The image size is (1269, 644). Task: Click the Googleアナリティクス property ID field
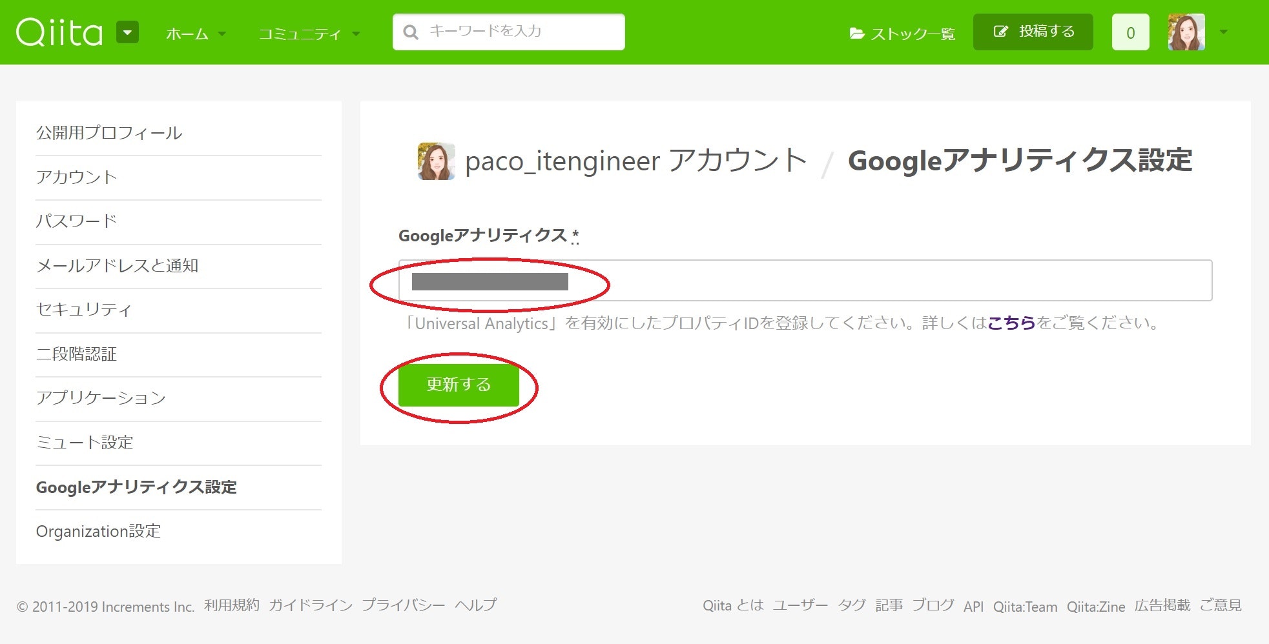tap(805, 281)
